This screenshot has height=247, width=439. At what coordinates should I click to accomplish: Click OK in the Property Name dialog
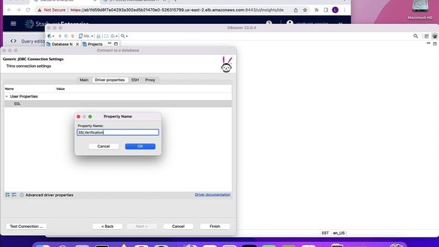tap(140, 146)
